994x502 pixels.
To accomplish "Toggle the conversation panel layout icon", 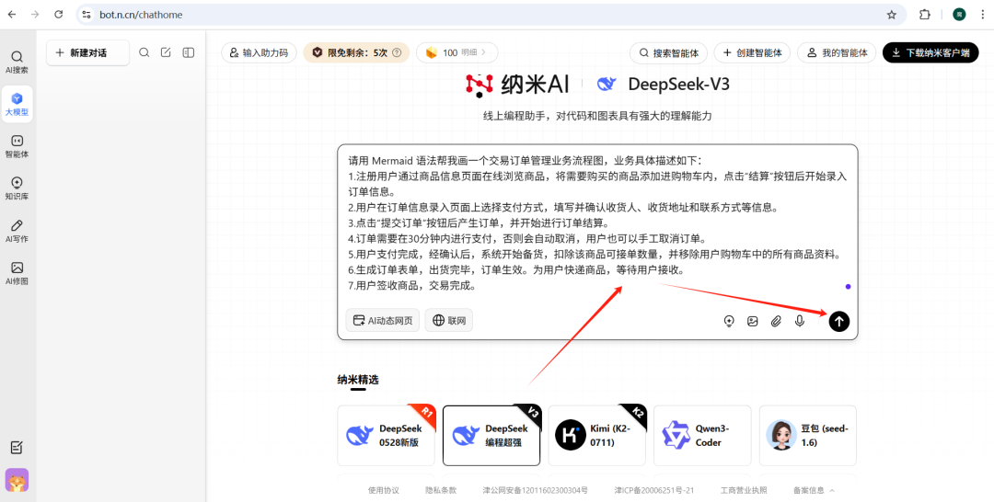I will (x=189, y=52).
